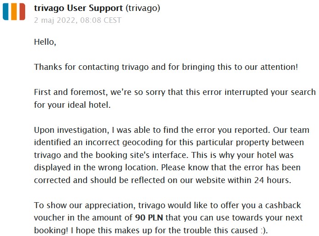Click the 'To show our appreciation' text
This screenshot has height=236, width=319.
(x=85, y=205)
